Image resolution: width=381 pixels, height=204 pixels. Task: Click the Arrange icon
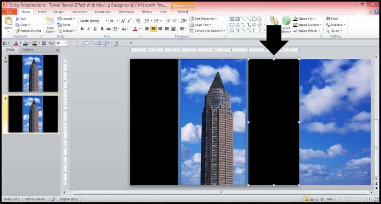(x=274, y=21)
